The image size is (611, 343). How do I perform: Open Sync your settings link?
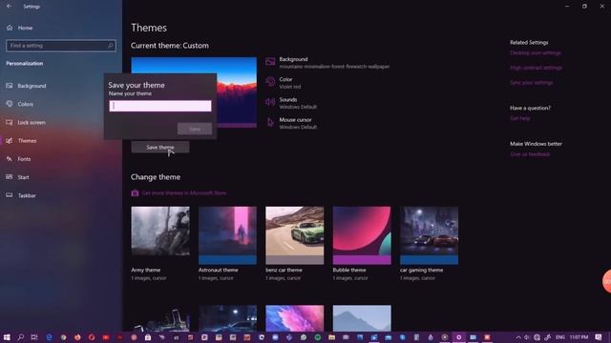tap(531, 83)
